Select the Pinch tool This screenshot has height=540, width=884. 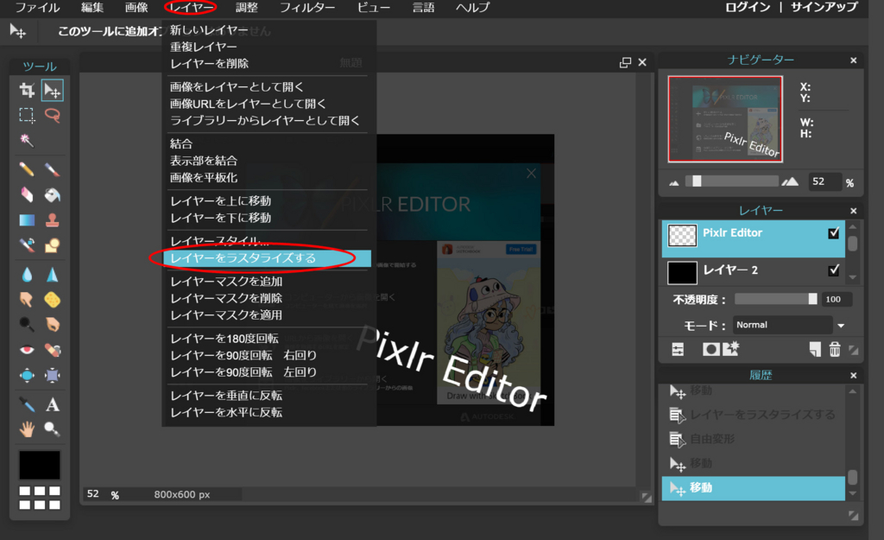tap(53, 375)
